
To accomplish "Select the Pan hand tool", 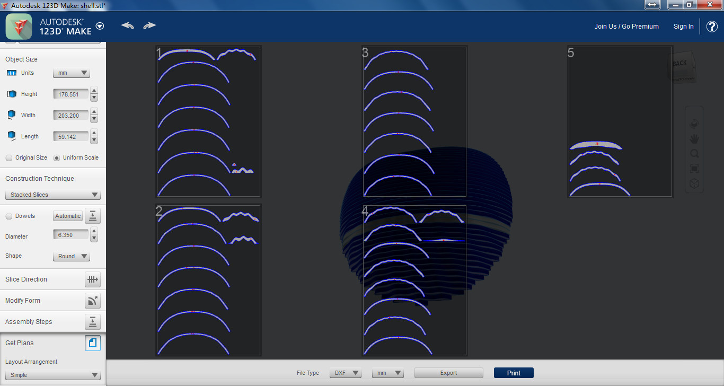I will pyautogui.click(x=694, y=139).
